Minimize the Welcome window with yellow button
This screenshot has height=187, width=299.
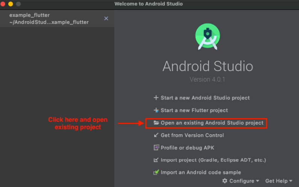point(11,4)
